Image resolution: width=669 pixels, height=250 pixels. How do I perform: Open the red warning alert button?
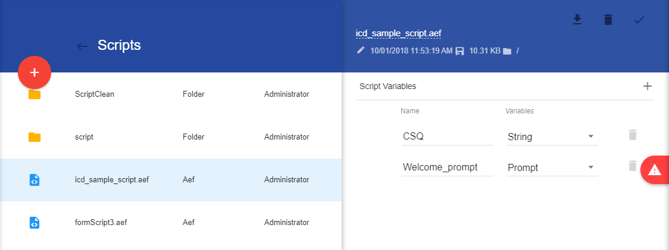[x=655, y=170]
